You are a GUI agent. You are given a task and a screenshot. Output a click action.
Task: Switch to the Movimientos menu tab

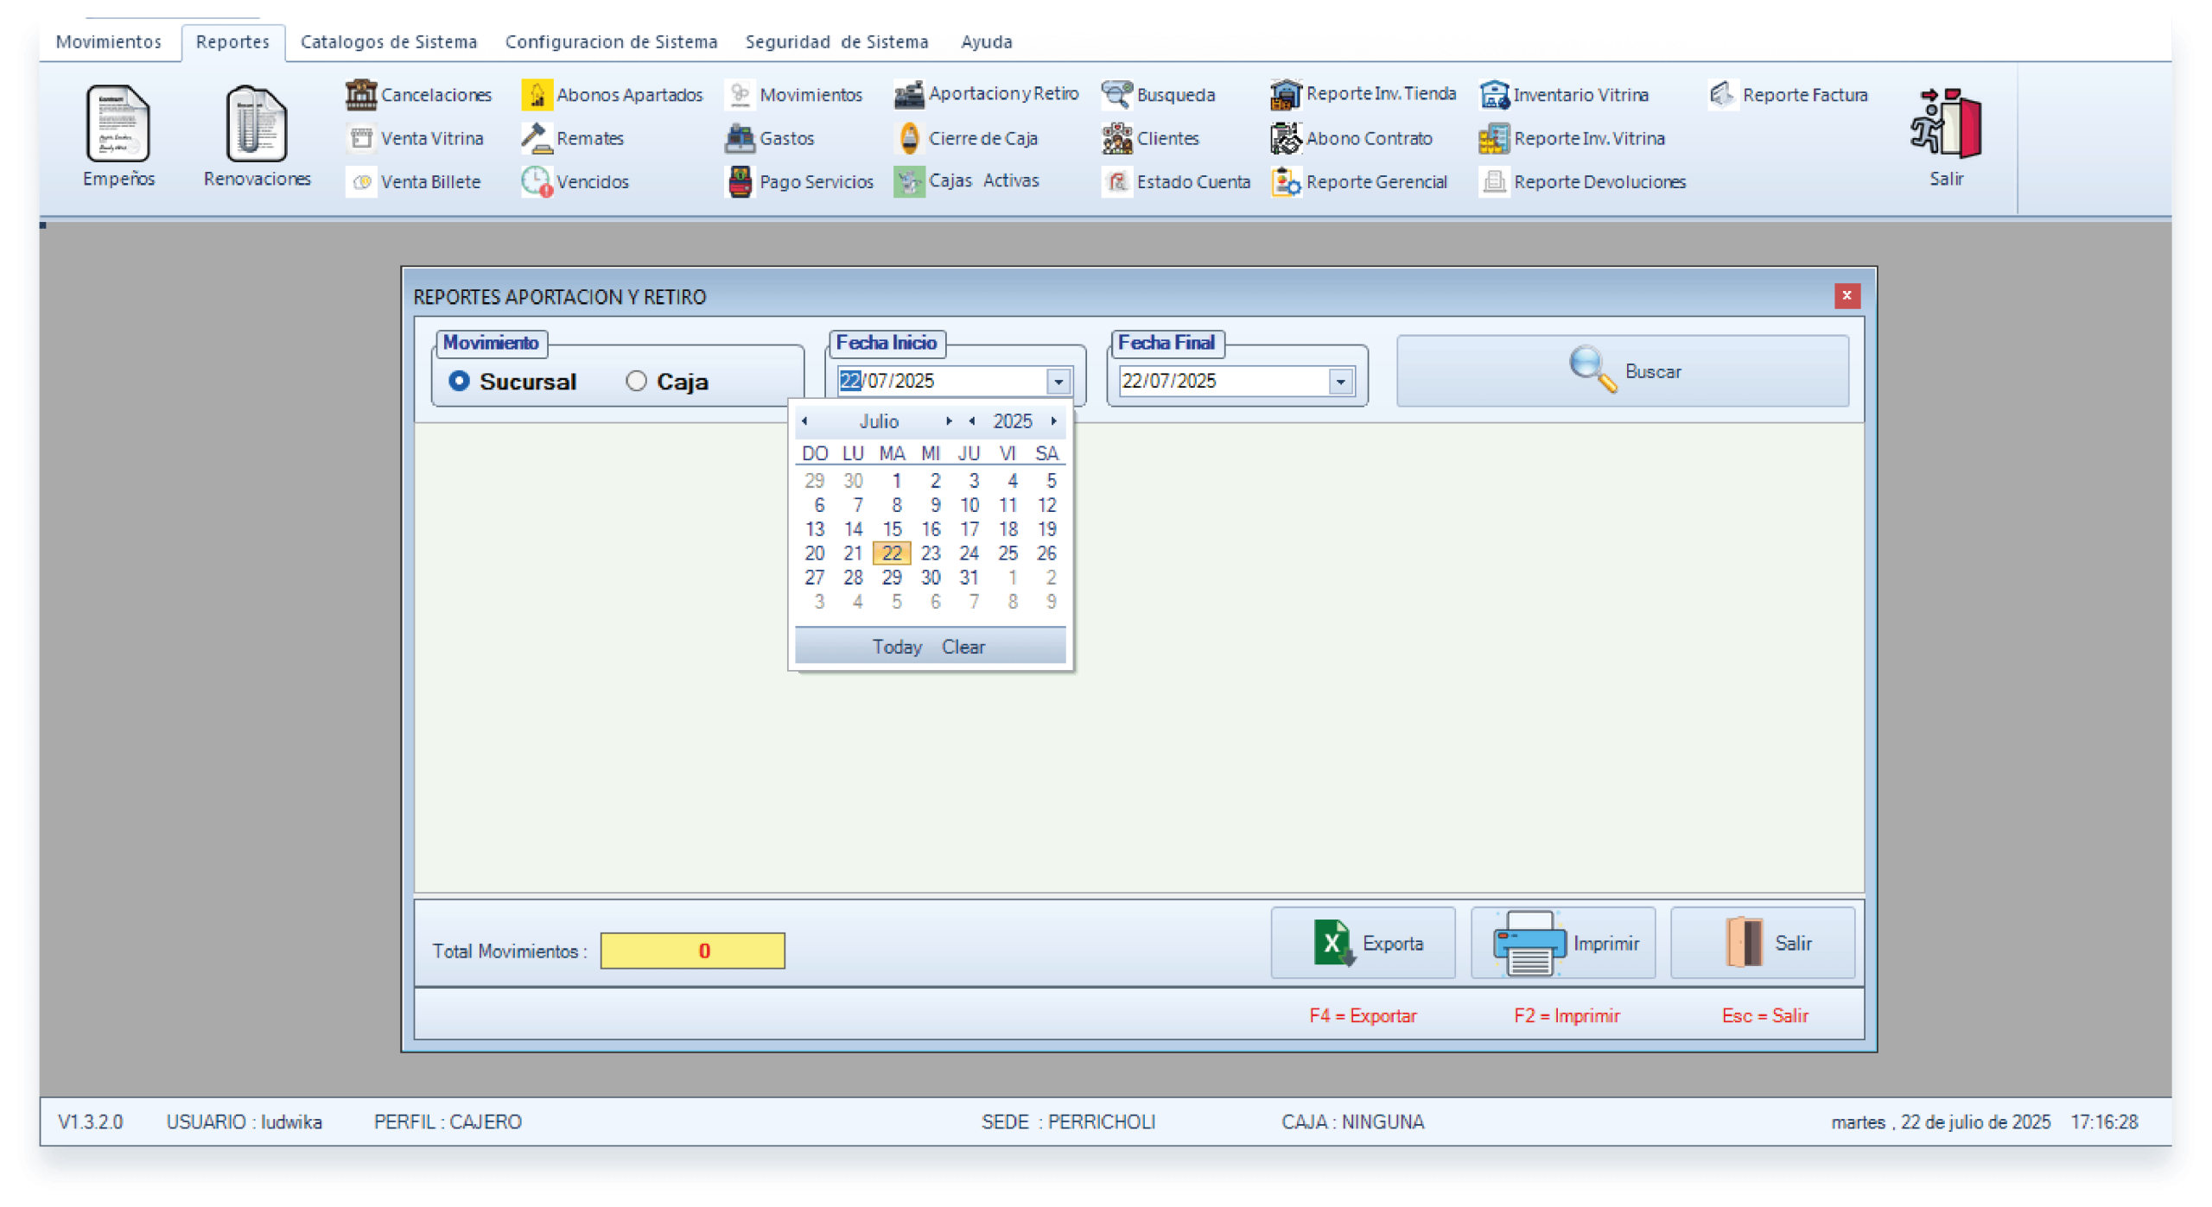pos(109,41)
